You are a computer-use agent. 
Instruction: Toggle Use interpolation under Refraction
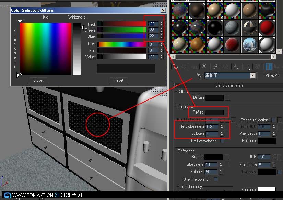pos(216,179)
